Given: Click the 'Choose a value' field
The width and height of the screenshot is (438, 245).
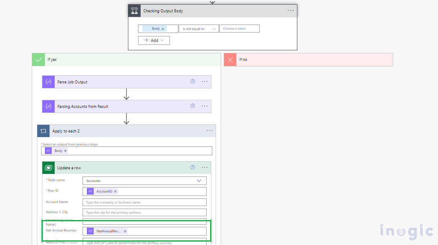Looking at the screenshot, I should pos(239,28).
